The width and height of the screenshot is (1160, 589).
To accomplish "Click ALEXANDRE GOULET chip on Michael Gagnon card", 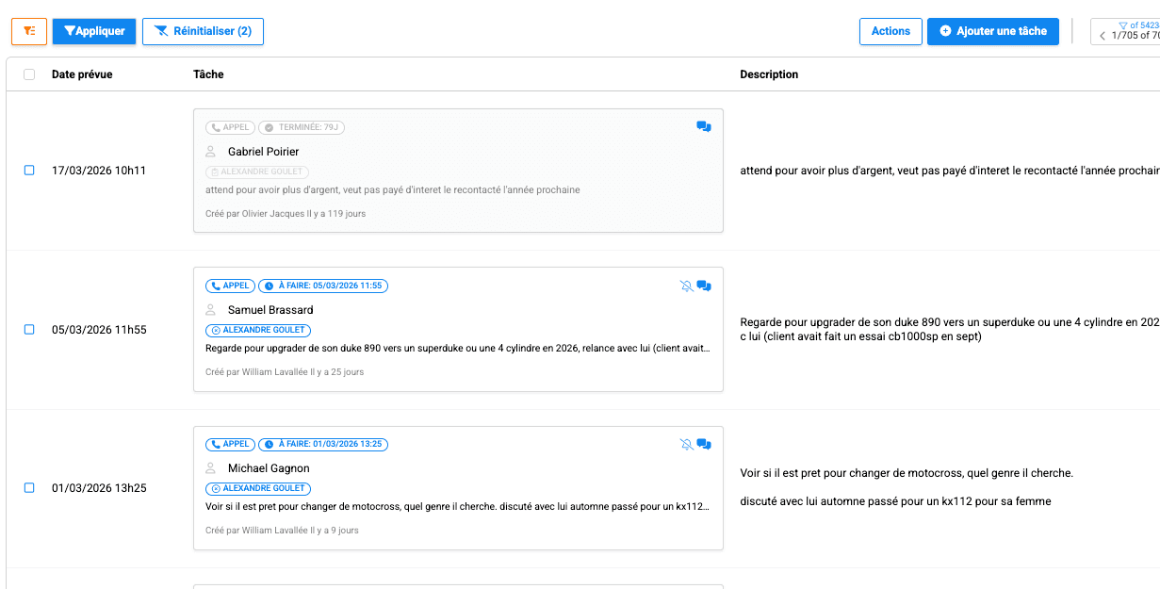I will [x=257, y=489].
